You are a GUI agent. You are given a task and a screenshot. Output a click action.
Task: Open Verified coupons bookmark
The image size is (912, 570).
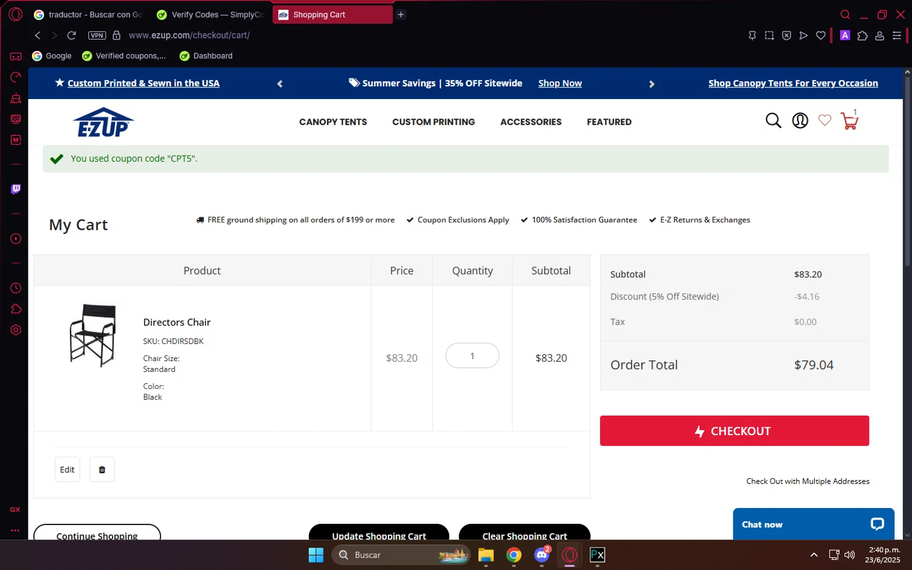pyautogui.click(x=124, y=56)
